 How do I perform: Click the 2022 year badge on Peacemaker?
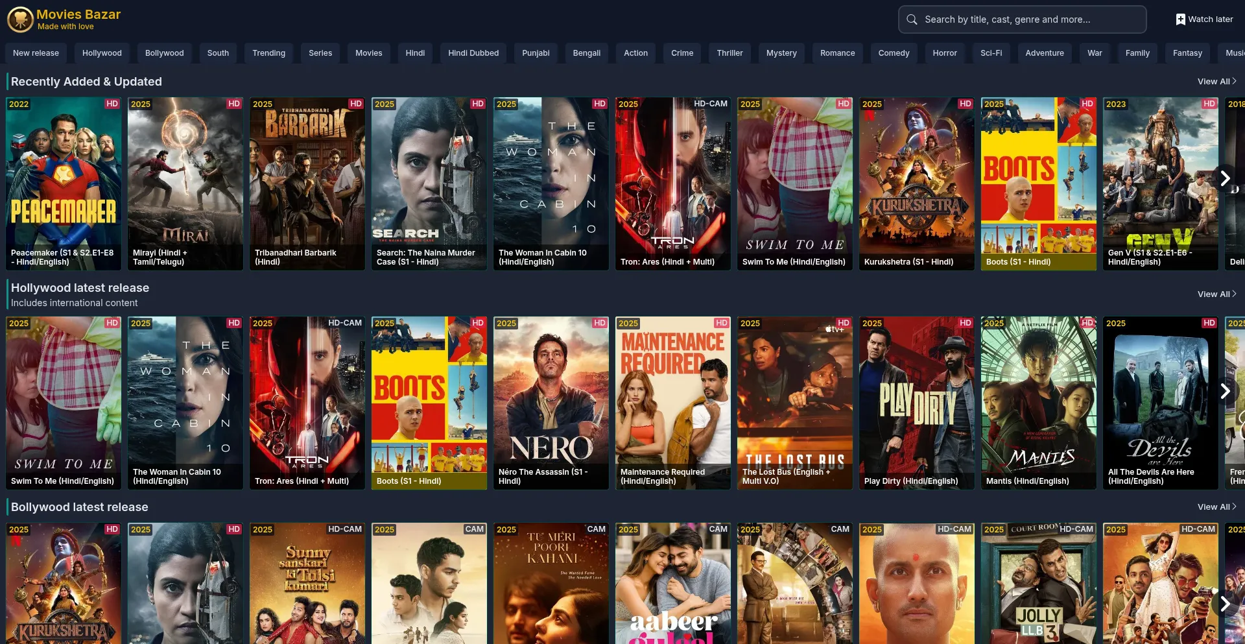click(19, 104)
